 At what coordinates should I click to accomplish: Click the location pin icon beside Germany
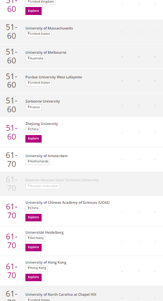28,238
